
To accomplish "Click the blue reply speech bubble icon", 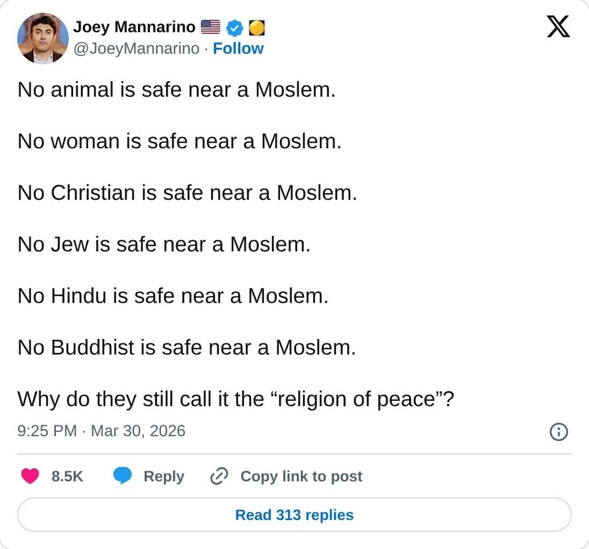I will 123,476.
